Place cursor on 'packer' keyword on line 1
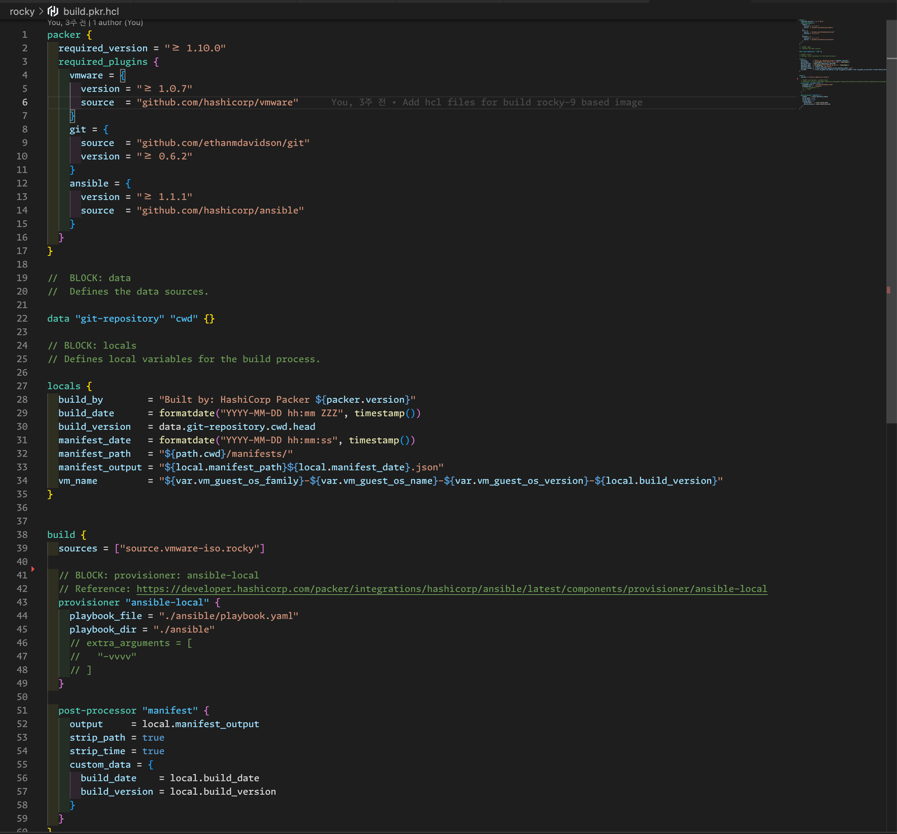Screen dimensions: 897x834 coord(64,35)
